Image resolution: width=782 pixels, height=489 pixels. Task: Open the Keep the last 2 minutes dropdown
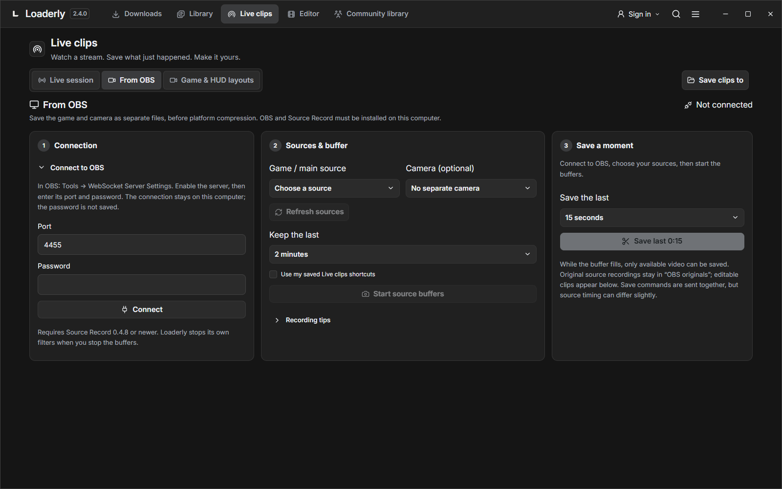tap(403, 254)
